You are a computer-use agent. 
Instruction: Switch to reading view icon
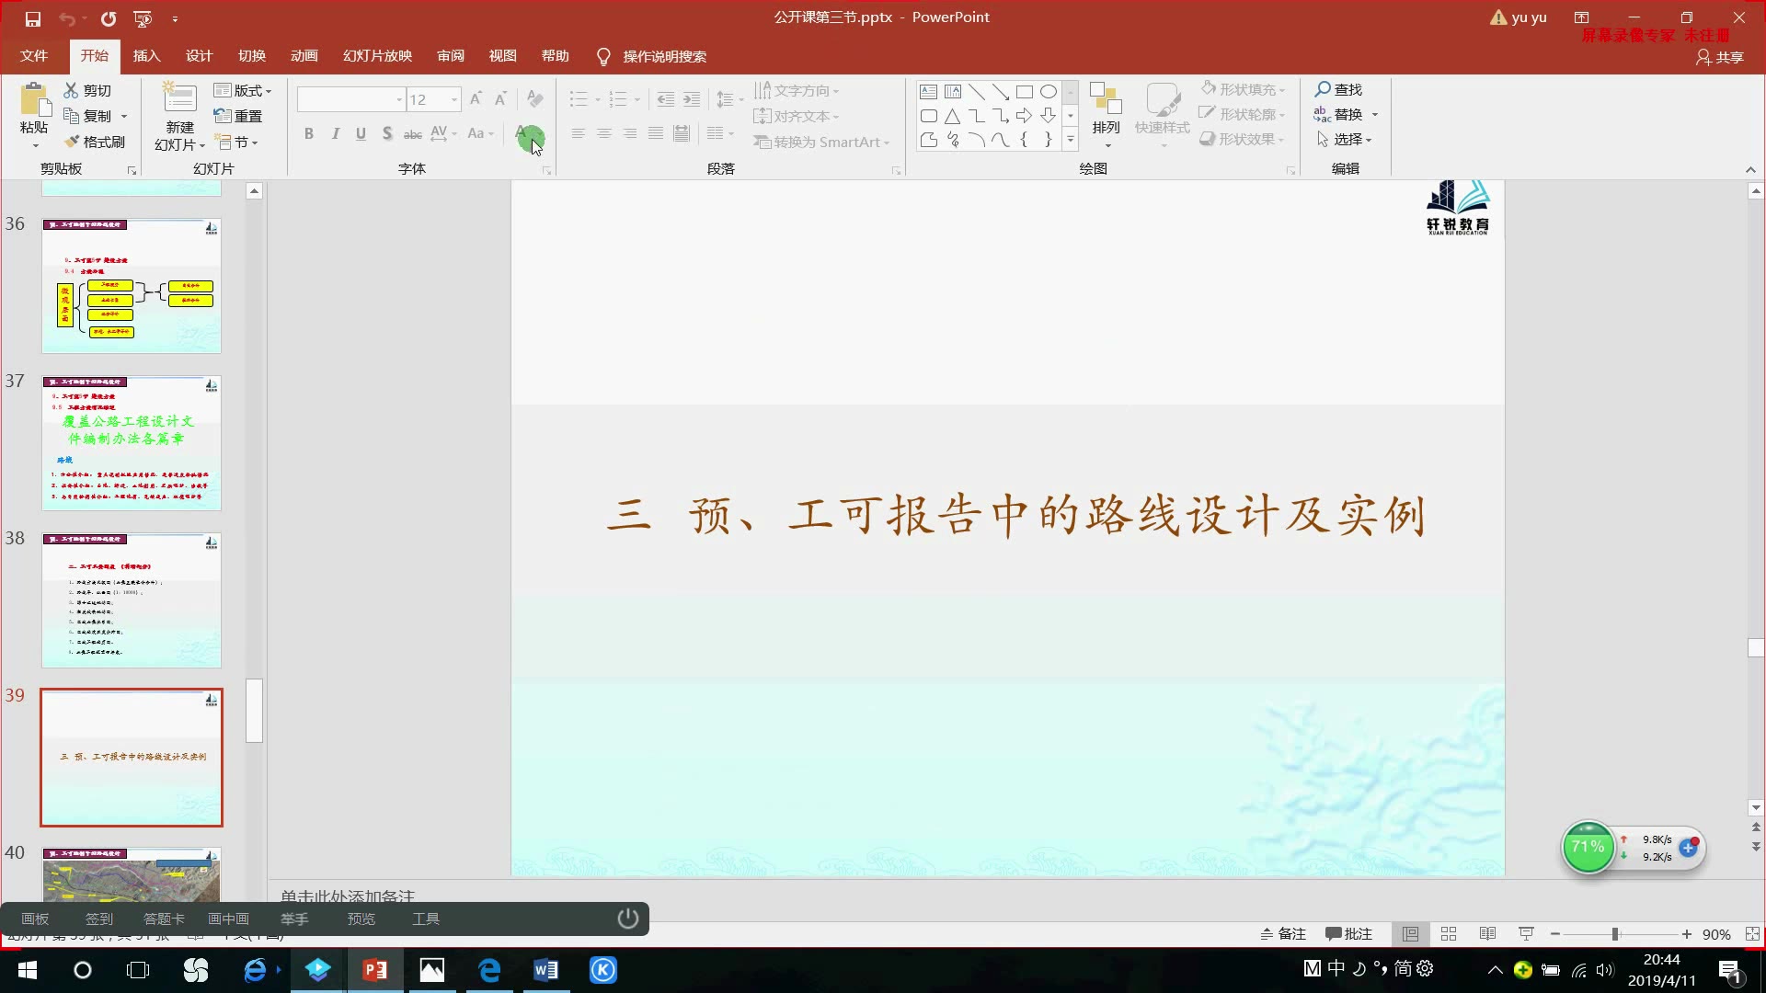pyautogui.click(x=1487, y=934)
